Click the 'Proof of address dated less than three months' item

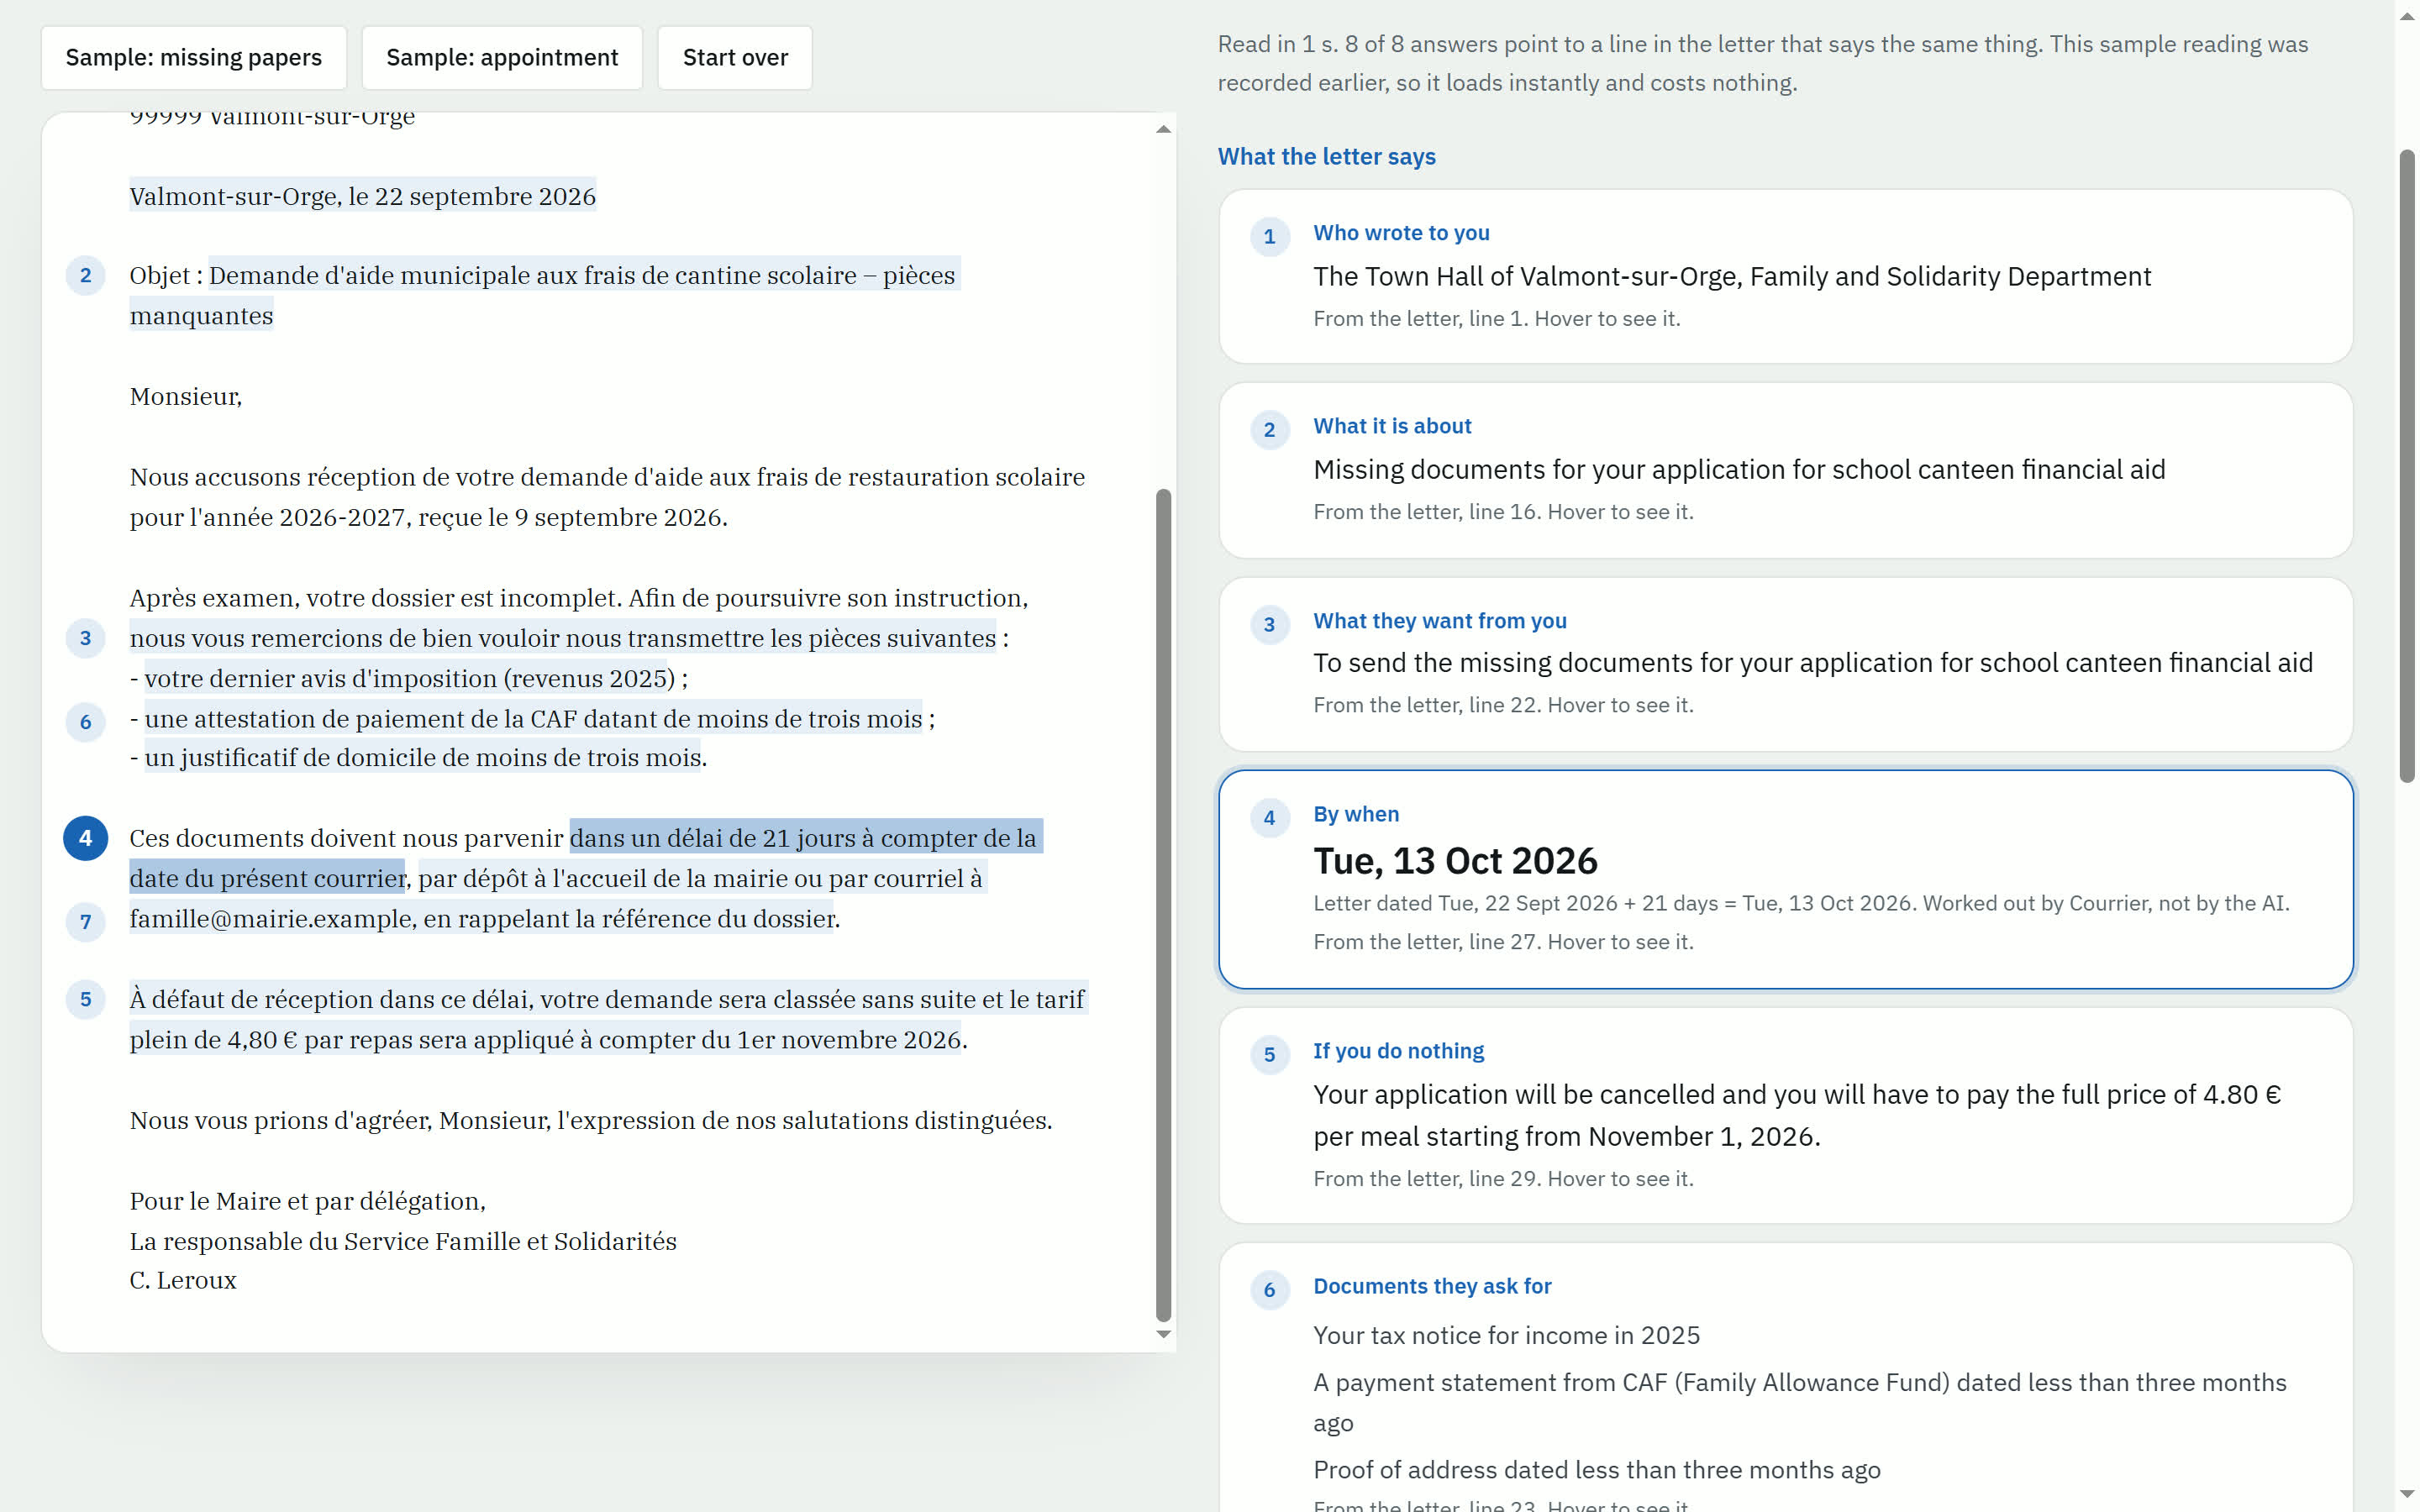point(1596,1470)
